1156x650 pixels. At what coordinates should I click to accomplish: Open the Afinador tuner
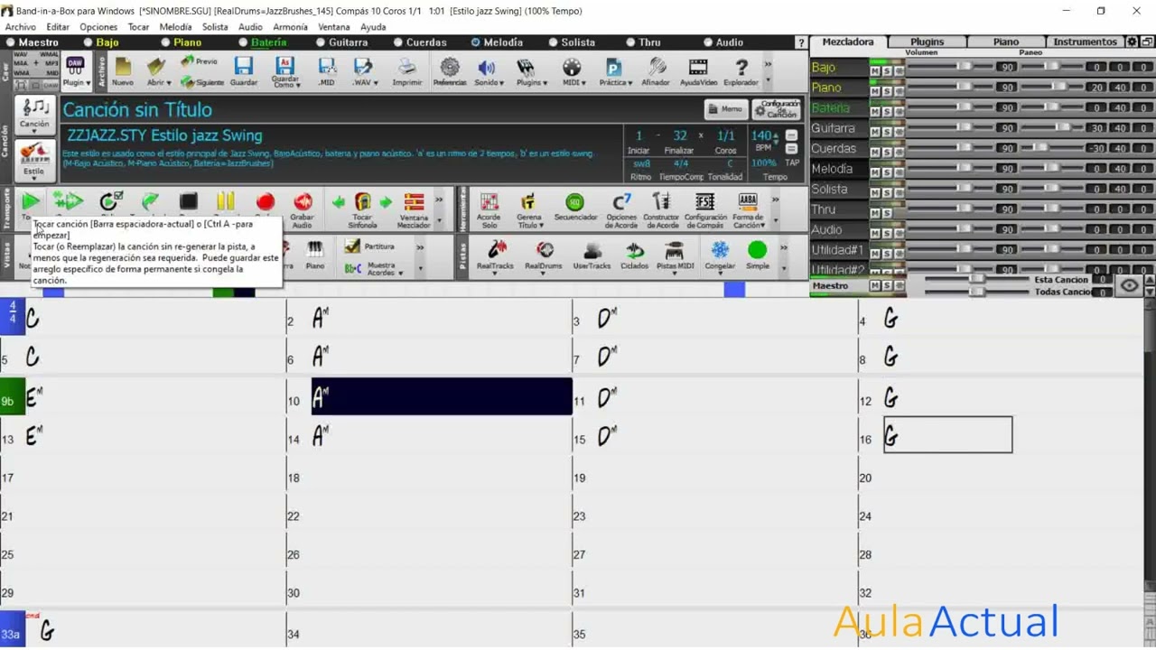[656, 71]
